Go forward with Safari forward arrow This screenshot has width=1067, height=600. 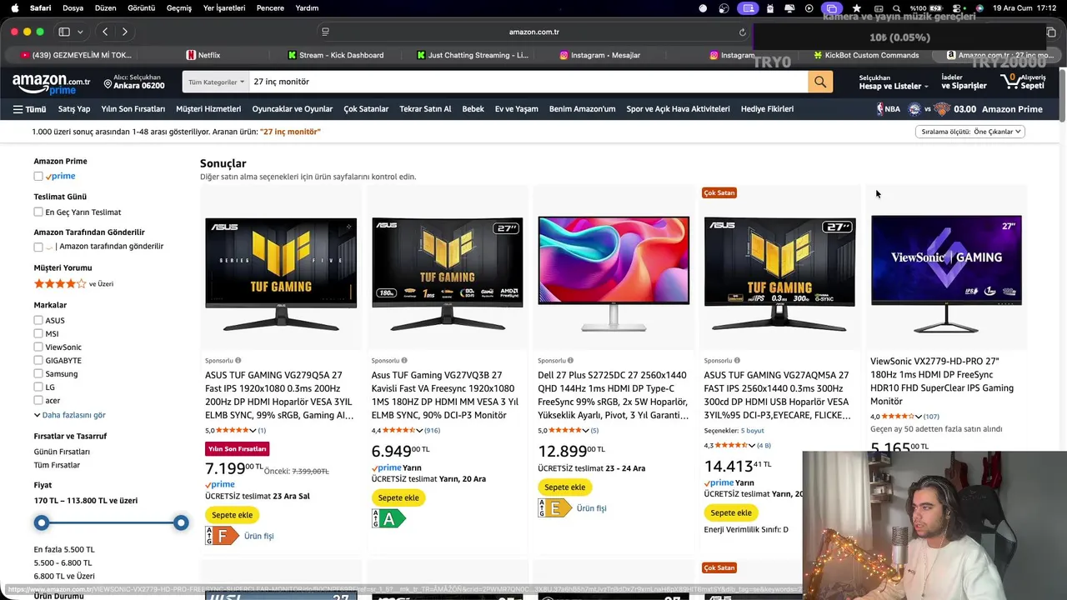124,32
